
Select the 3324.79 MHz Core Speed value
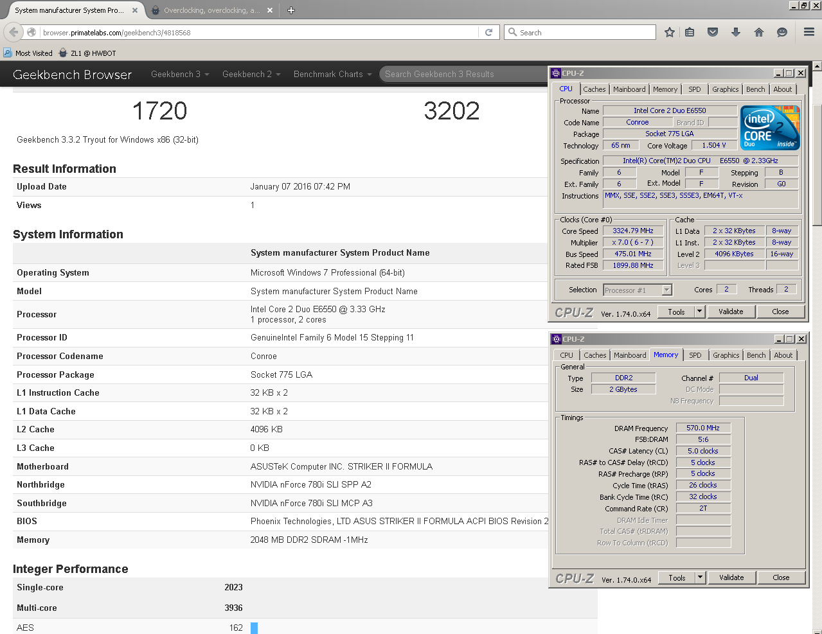[633, 231]
